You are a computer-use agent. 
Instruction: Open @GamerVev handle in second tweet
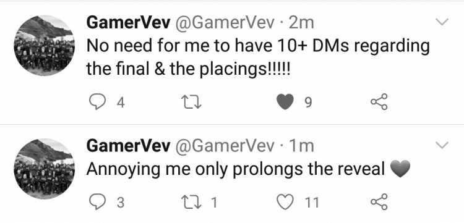(x=225, y=146)
